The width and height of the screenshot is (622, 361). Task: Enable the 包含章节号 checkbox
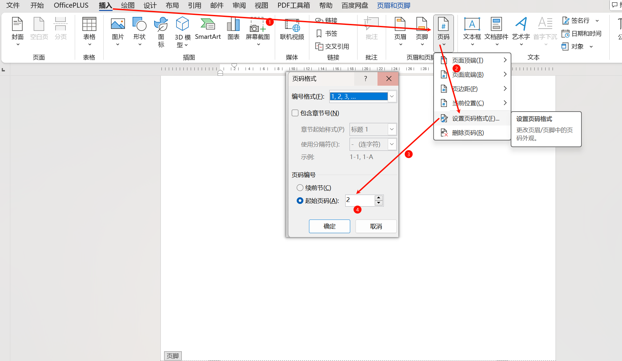[x=295, y=113]
